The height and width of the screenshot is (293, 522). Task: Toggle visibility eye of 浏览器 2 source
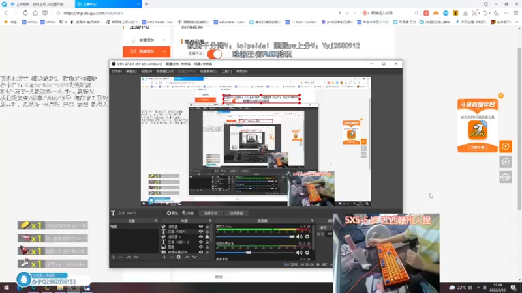[x=201, y=237]
